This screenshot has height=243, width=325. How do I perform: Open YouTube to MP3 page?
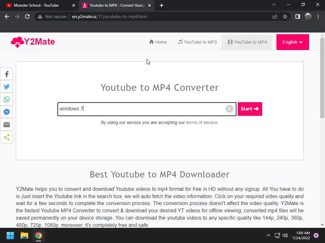[197, 42]
